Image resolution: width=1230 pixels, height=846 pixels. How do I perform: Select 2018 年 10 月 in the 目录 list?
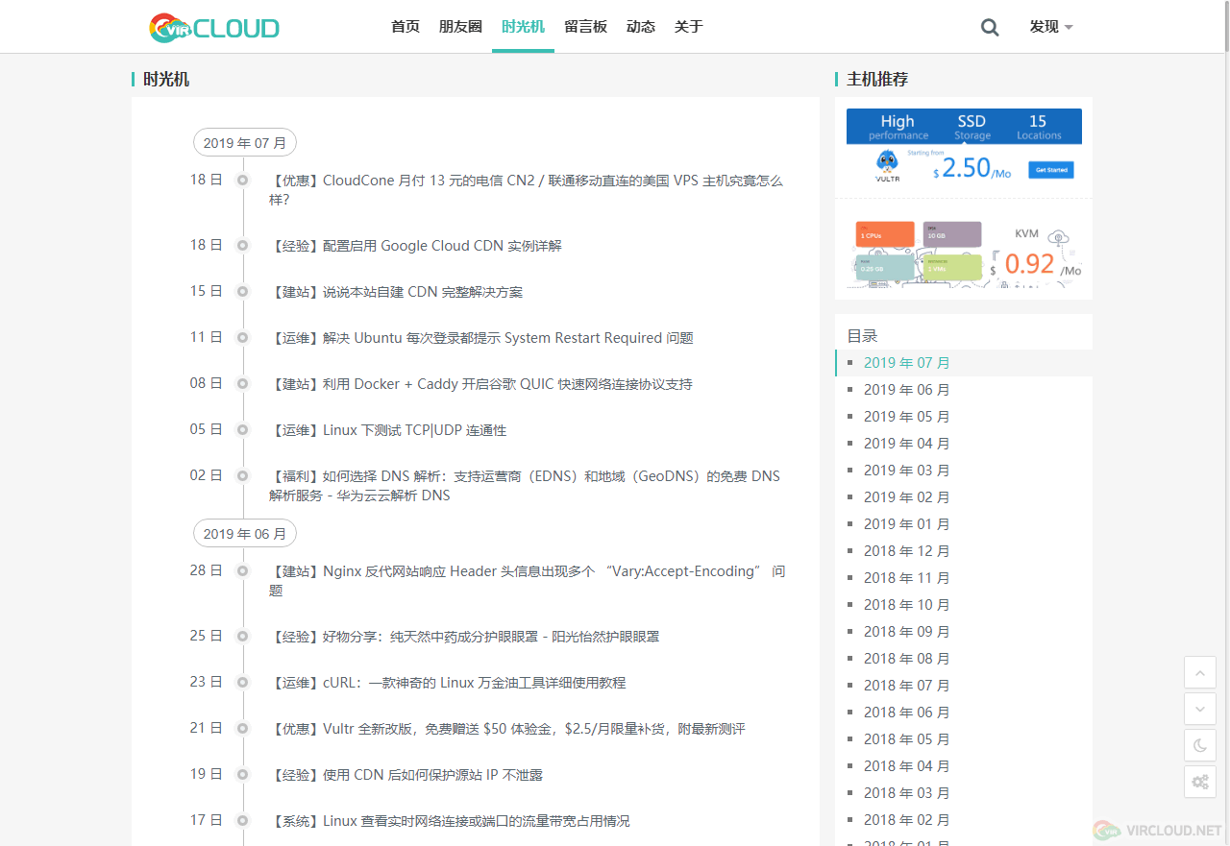906,605
